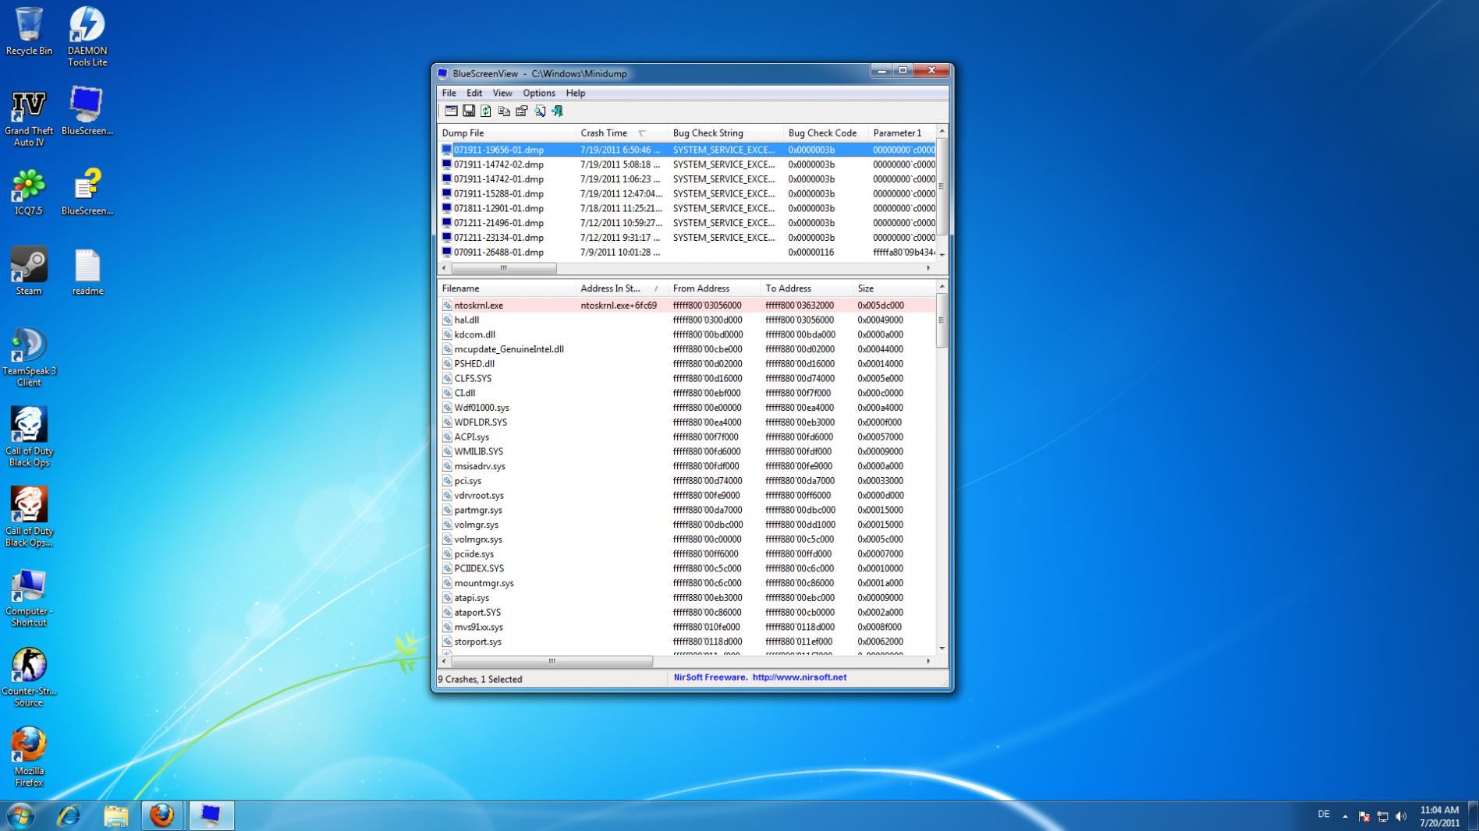This screenshot has width=1479, height=831.
Task: Open the File menu
Action: 449,93
